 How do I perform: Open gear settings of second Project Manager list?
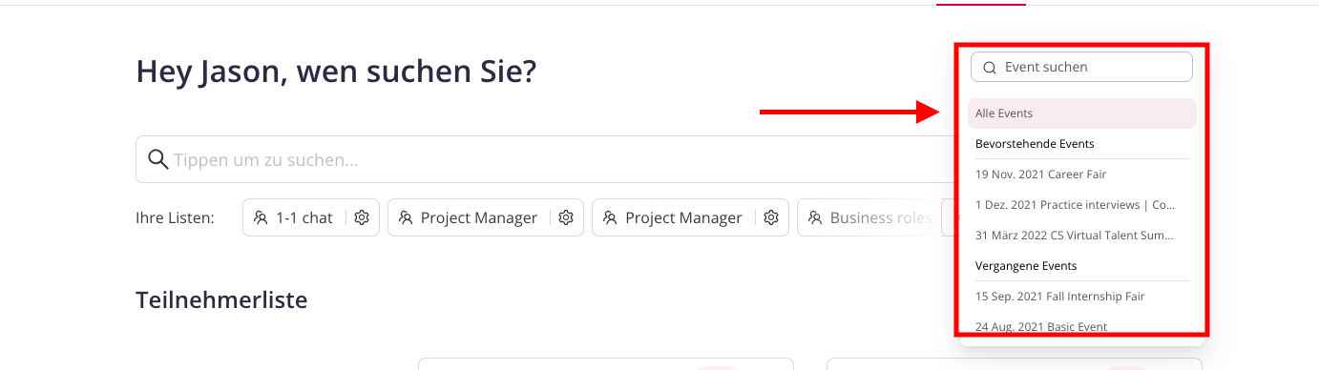pos(770,217)
